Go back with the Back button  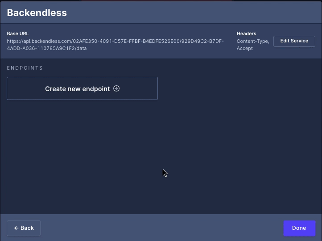click(x=24, y=228)
